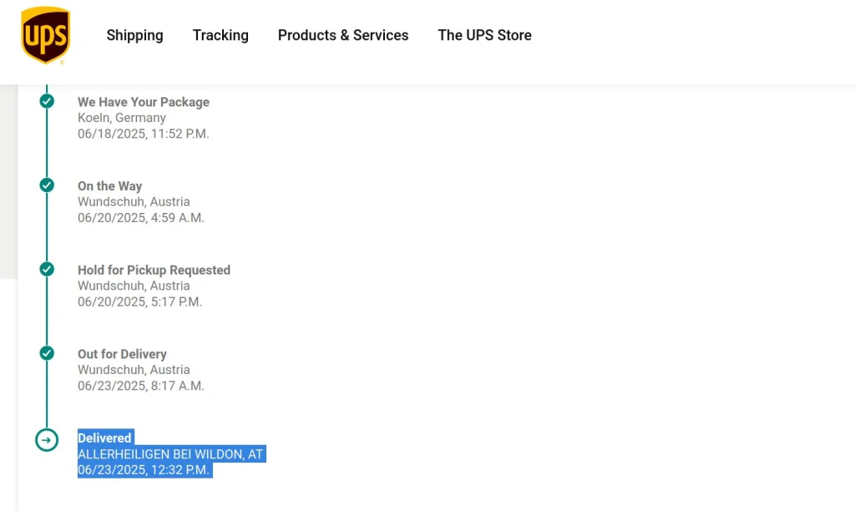This screenshot has width=855, height=511.
Task: Click the We Have Your Package checkmark icon
Action: coord(47,101)
